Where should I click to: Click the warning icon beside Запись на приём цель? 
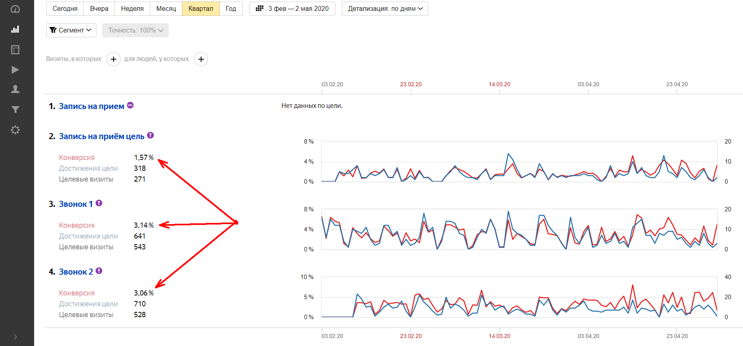(151, 135)
